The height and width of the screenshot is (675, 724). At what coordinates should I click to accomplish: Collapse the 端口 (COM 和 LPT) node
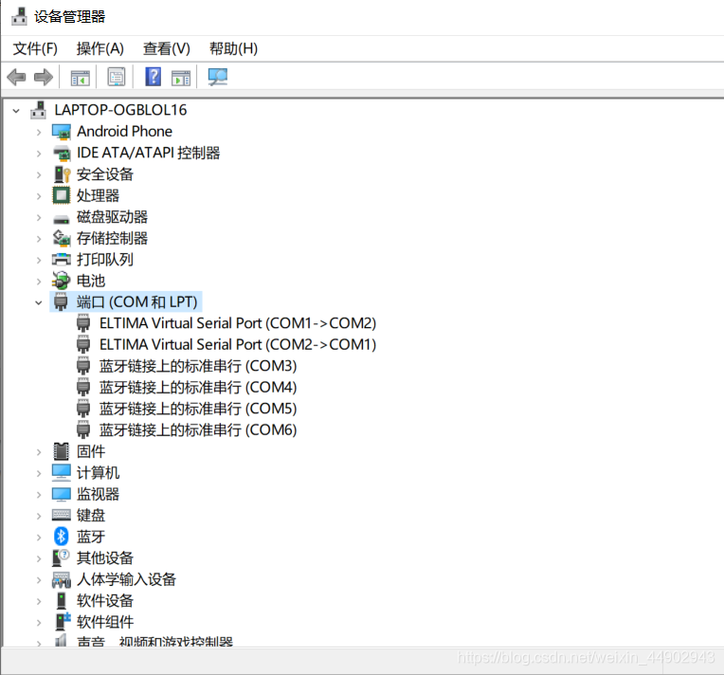point(39,302)
